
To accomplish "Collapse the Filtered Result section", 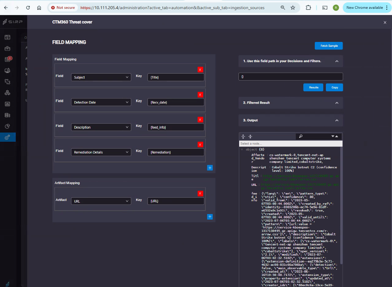I will pyautogui.click(x=337, y=103).
